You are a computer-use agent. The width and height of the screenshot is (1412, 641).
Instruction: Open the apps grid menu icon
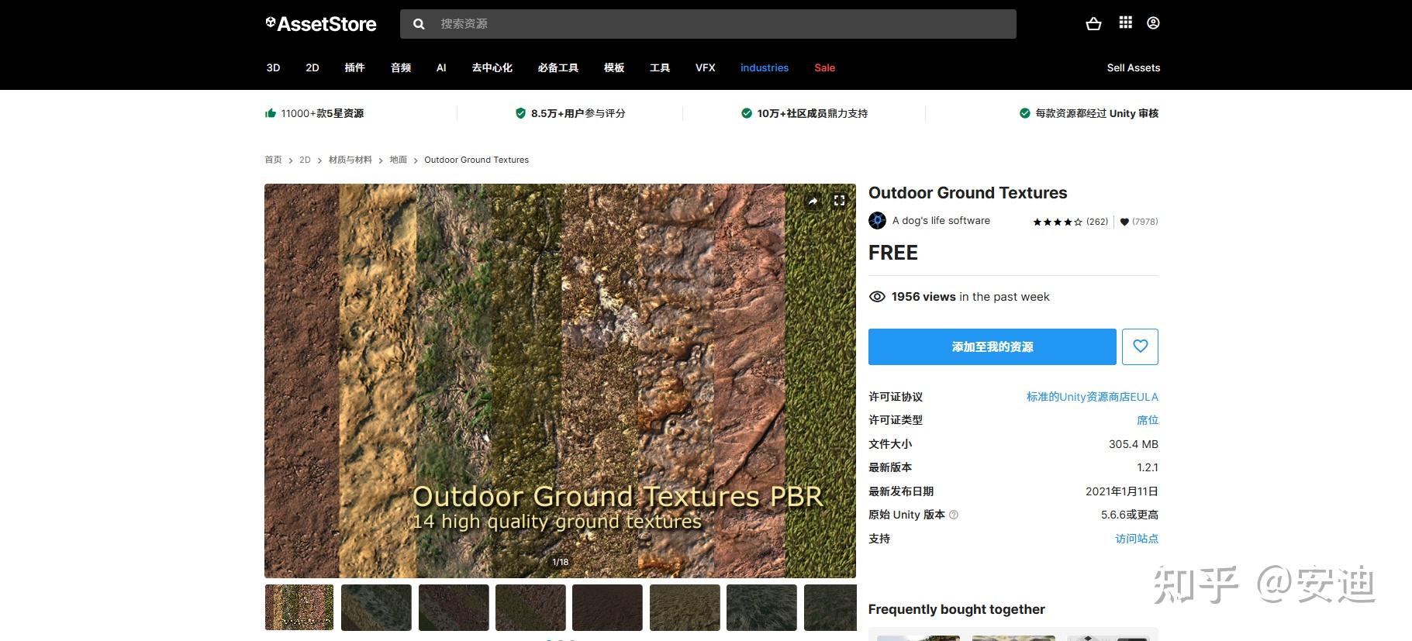[1125, 23]
